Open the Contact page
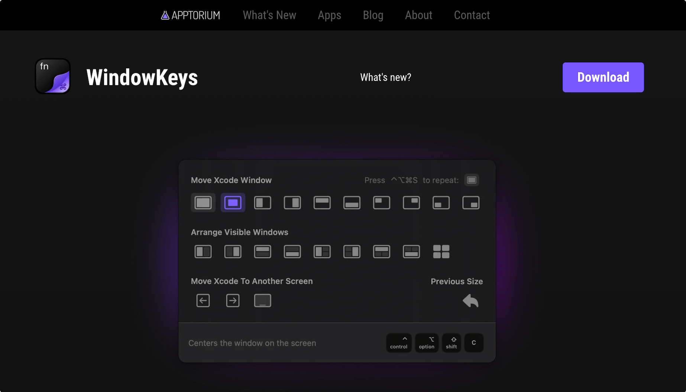Screen dimensions: 686x392 (x=472, y=15)
